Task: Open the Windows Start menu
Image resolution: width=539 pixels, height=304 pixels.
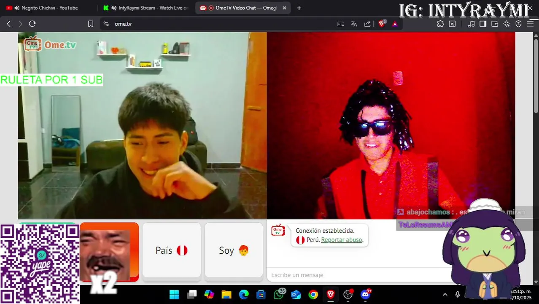Action: point(174,294)
